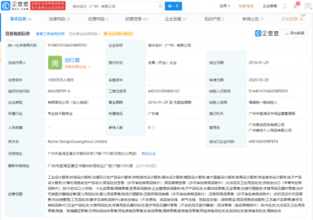Click the 发生变更时通知我 alert button
Viewport: 313px width, 220px height.
pyautogui.click(x=118, y=34)
